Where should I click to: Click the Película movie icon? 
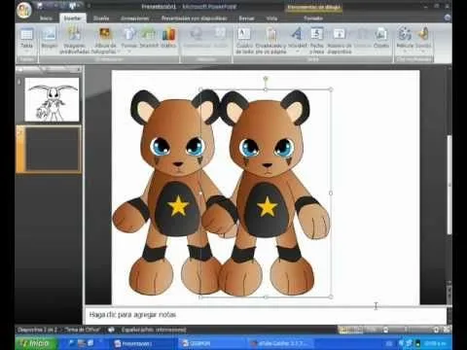coord(405,34)
